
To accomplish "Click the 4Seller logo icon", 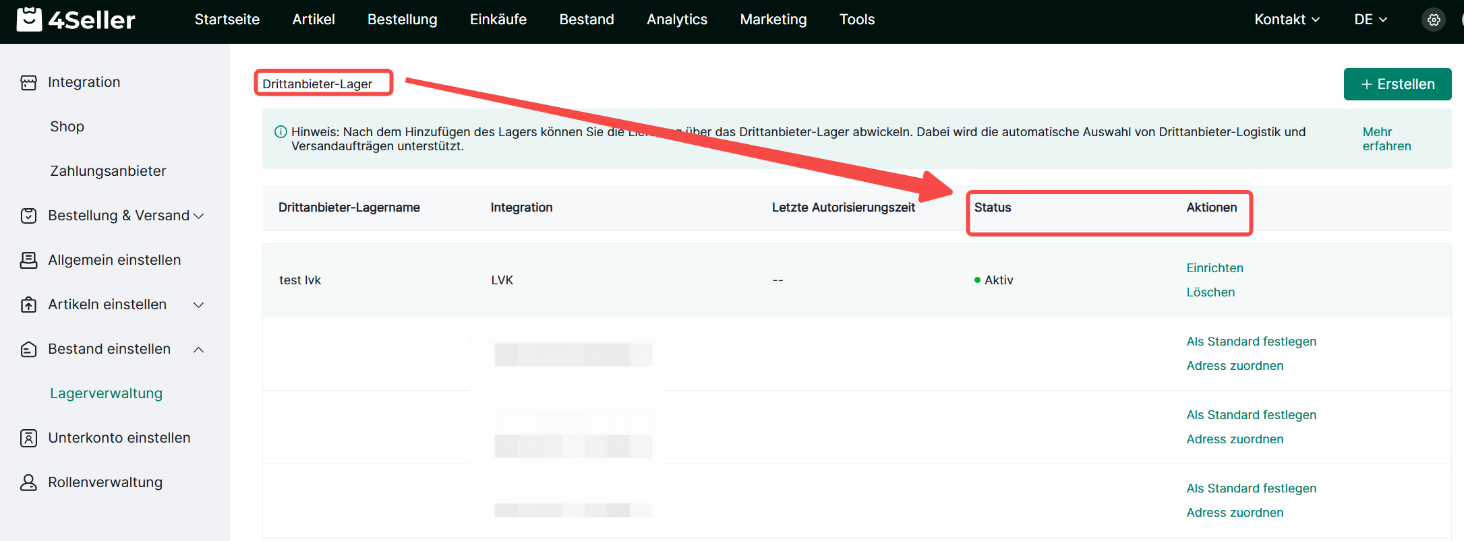I will [x=29, y=20].
